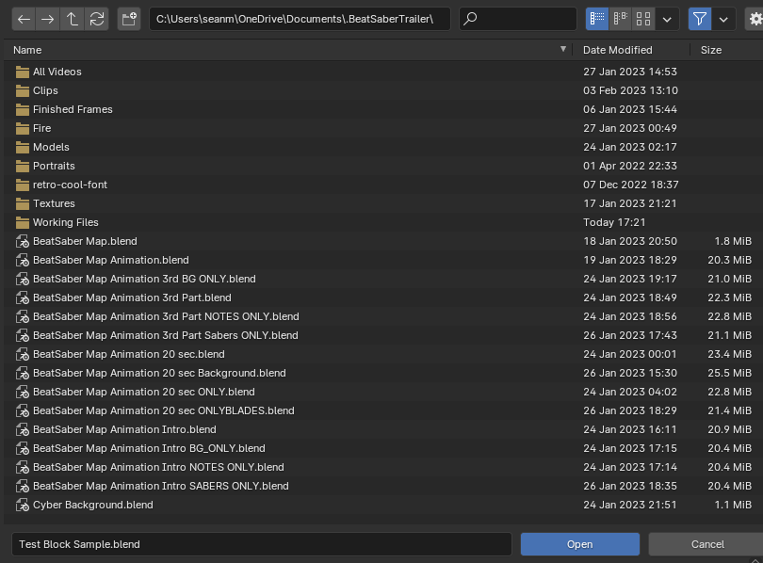Select BeatSaber Map Animation.blend file icon
763x563 pixels.
(x=23, y=261)
